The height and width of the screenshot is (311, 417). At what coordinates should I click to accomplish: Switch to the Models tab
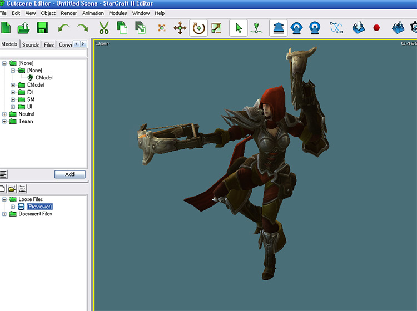[9, 44]
